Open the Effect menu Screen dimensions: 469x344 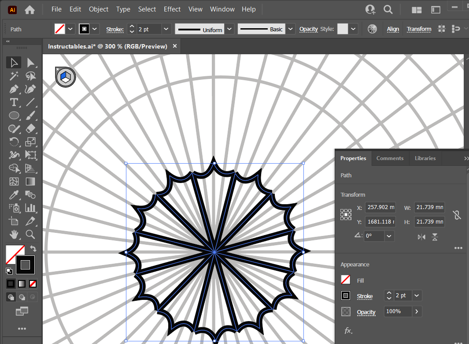point(172,9)
